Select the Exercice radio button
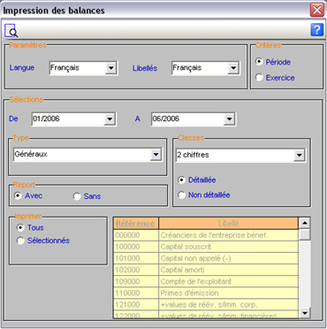327x329 pixels. (x=259, y=78)
